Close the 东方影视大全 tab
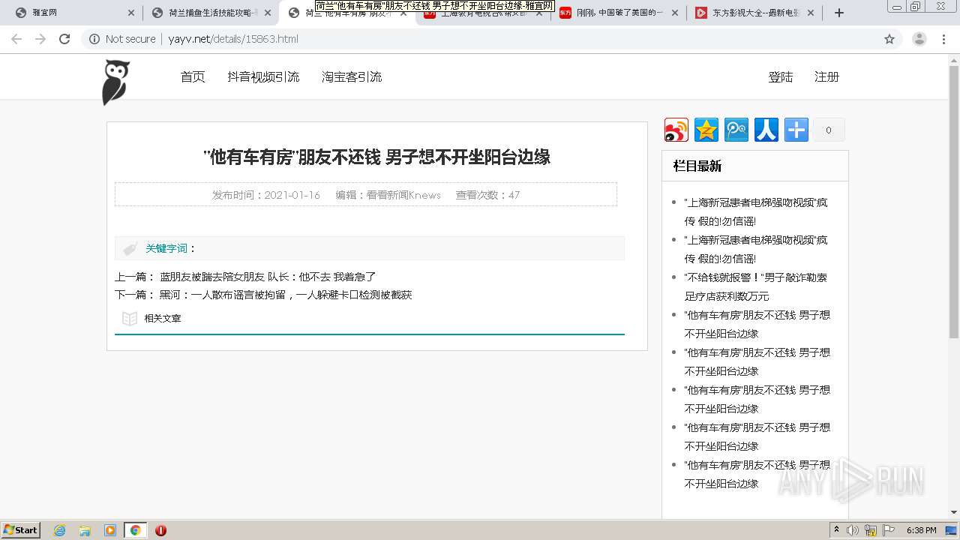The width and height of the screenshot is (960, 540). pyautogui.click(x=811, y=13)
